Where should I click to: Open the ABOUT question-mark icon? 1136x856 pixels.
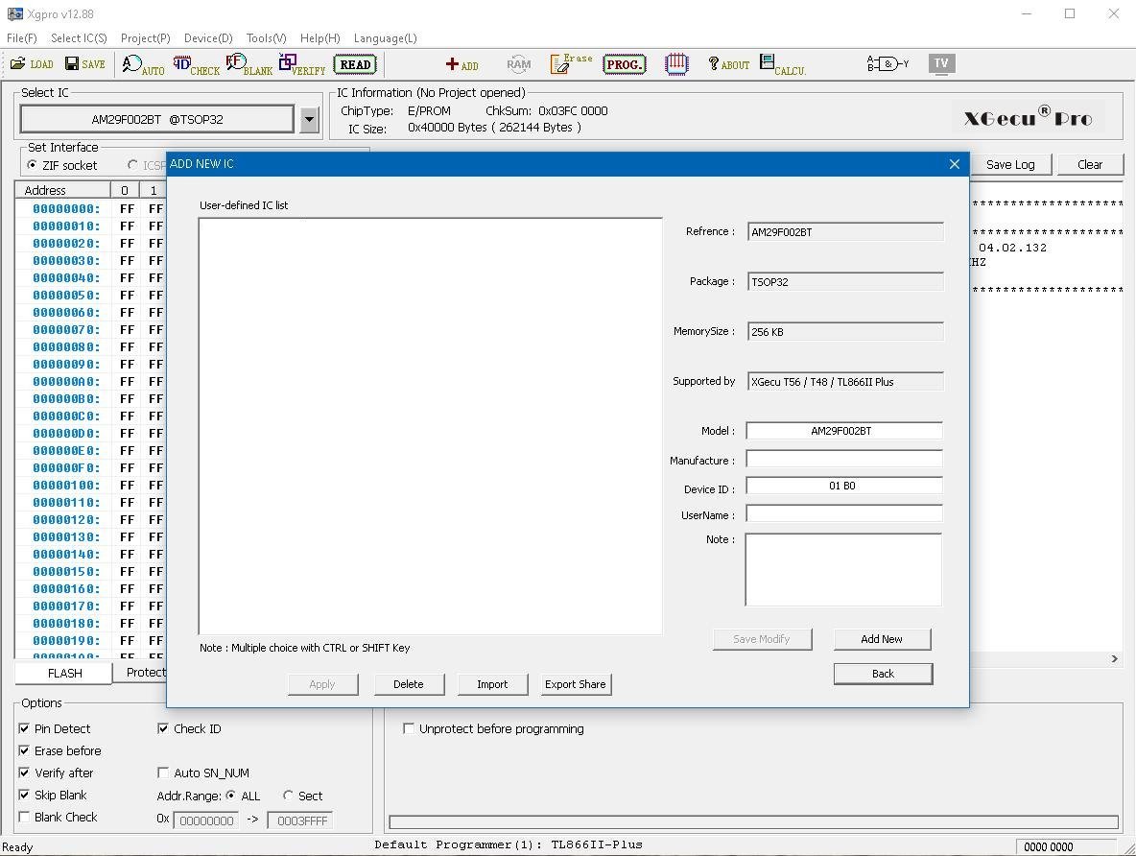coord(729,64)
